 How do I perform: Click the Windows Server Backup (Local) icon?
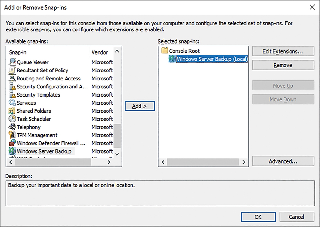[x=172, y=59]
